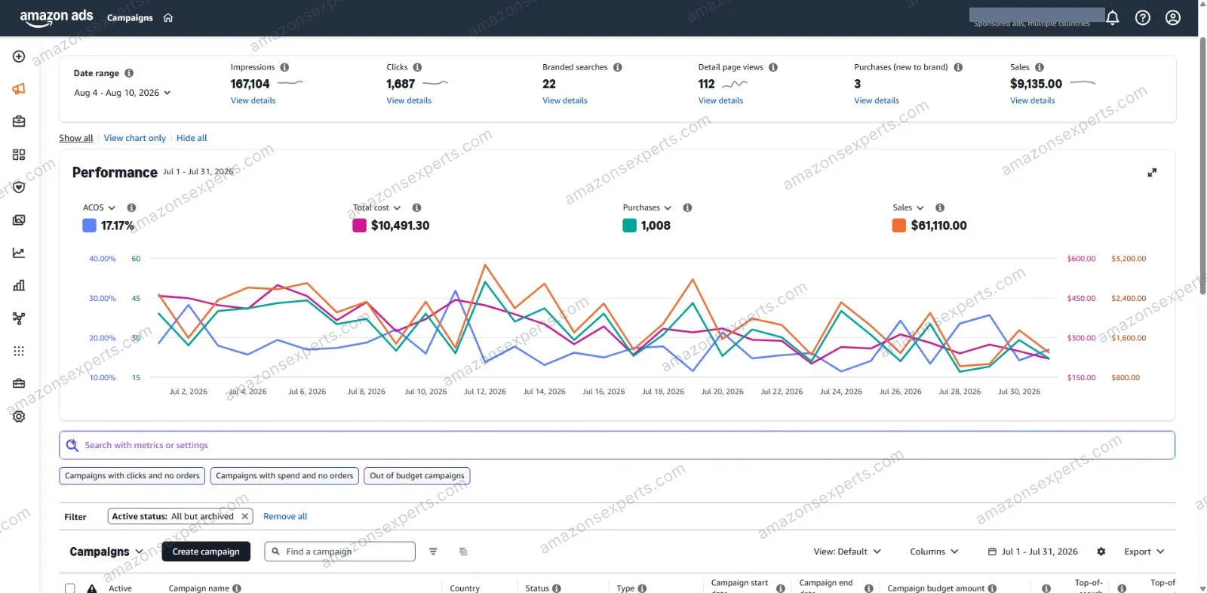Expand the Purchases metric dropdown

point(646,207)
